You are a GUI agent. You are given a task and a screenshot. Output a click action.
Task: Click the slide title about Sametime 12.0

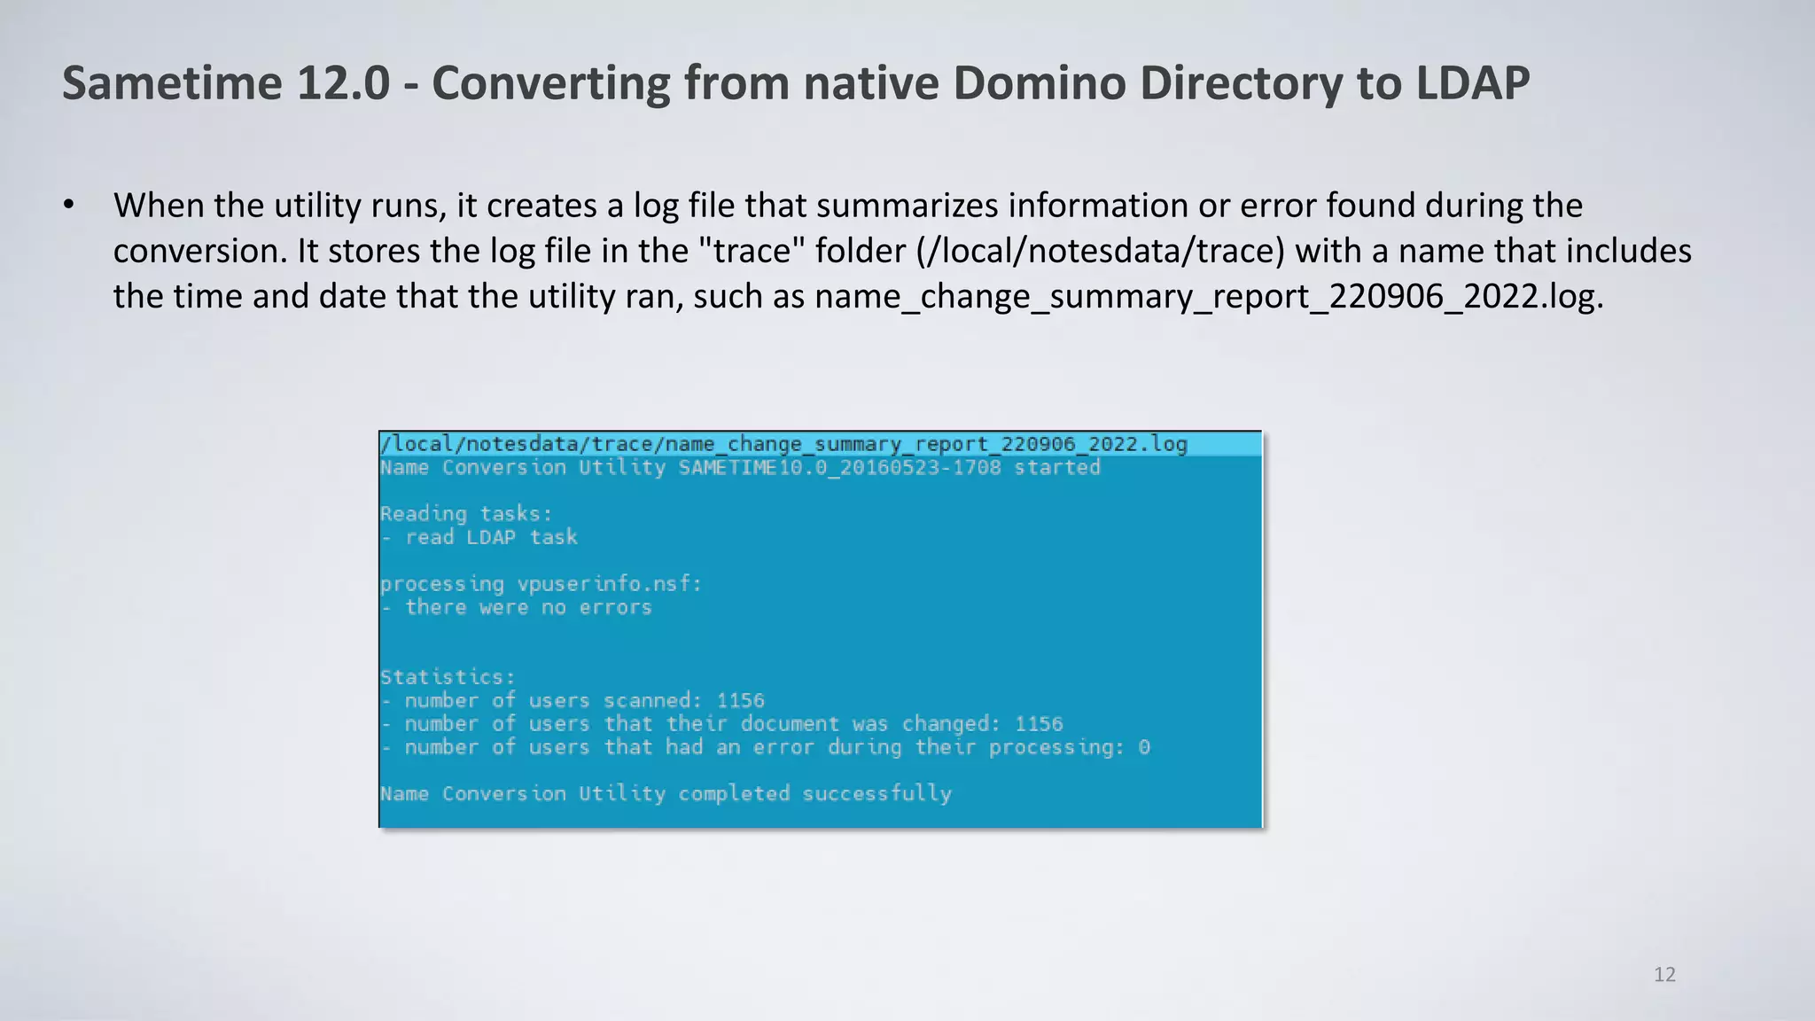coord(796,83)
